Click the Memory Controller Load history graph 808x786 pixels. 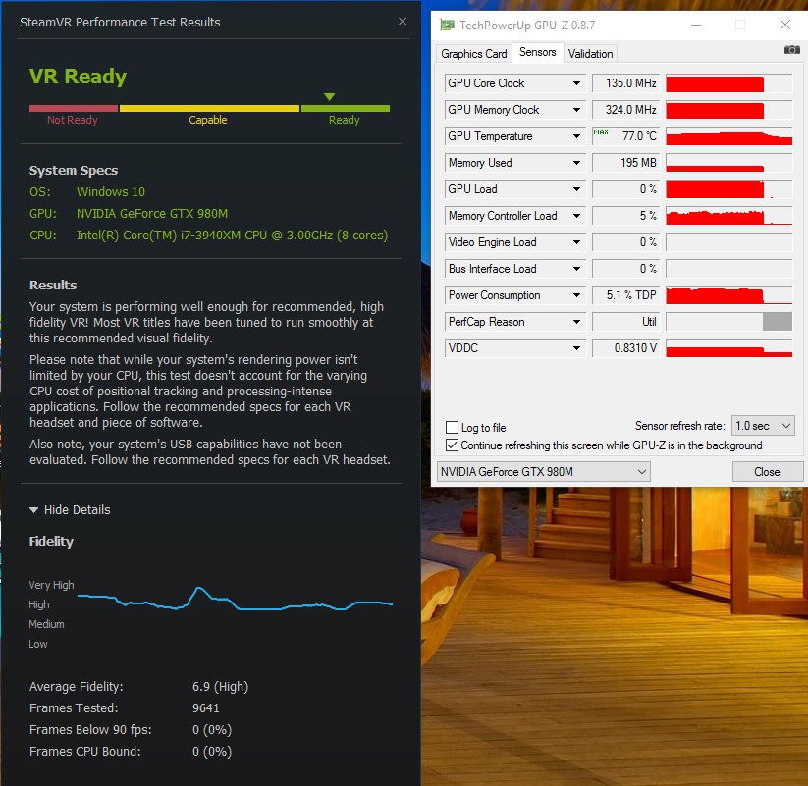click(x=728, y=216)
